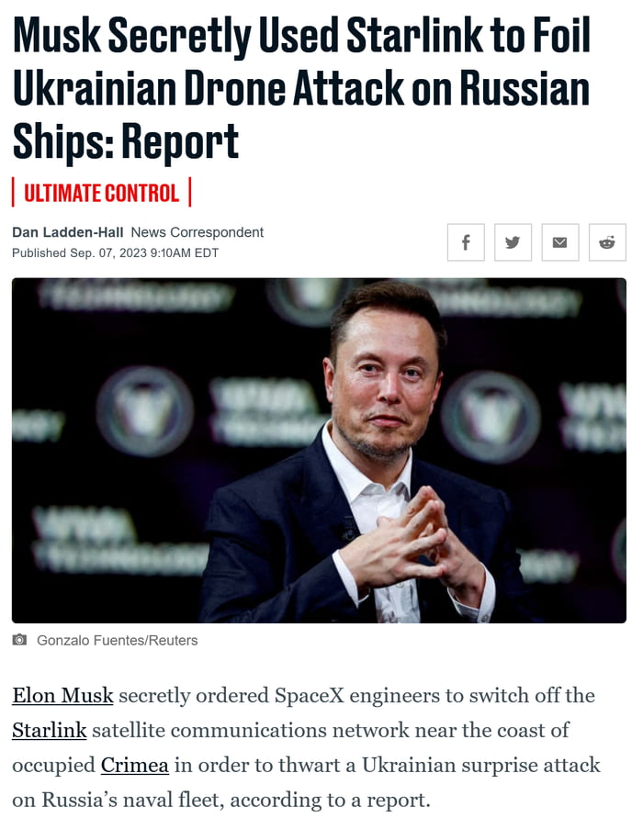This screenshot has height=818, width=643.
Task: Click the article headline about Starlink
Action: coord(301,88)
